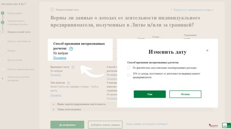This screenshot has width=231, height=129.
Task: Select the 30% от дохода radio option
Action: pos(129,75)
